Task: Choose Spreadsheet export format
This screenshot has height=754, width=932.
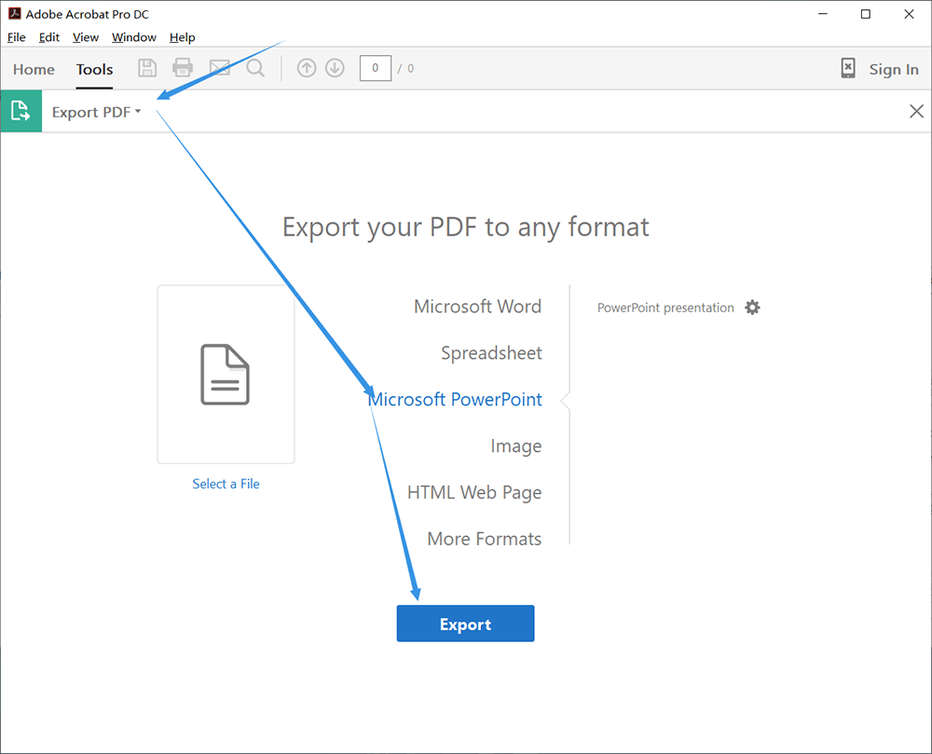Action: coord(491,353)
